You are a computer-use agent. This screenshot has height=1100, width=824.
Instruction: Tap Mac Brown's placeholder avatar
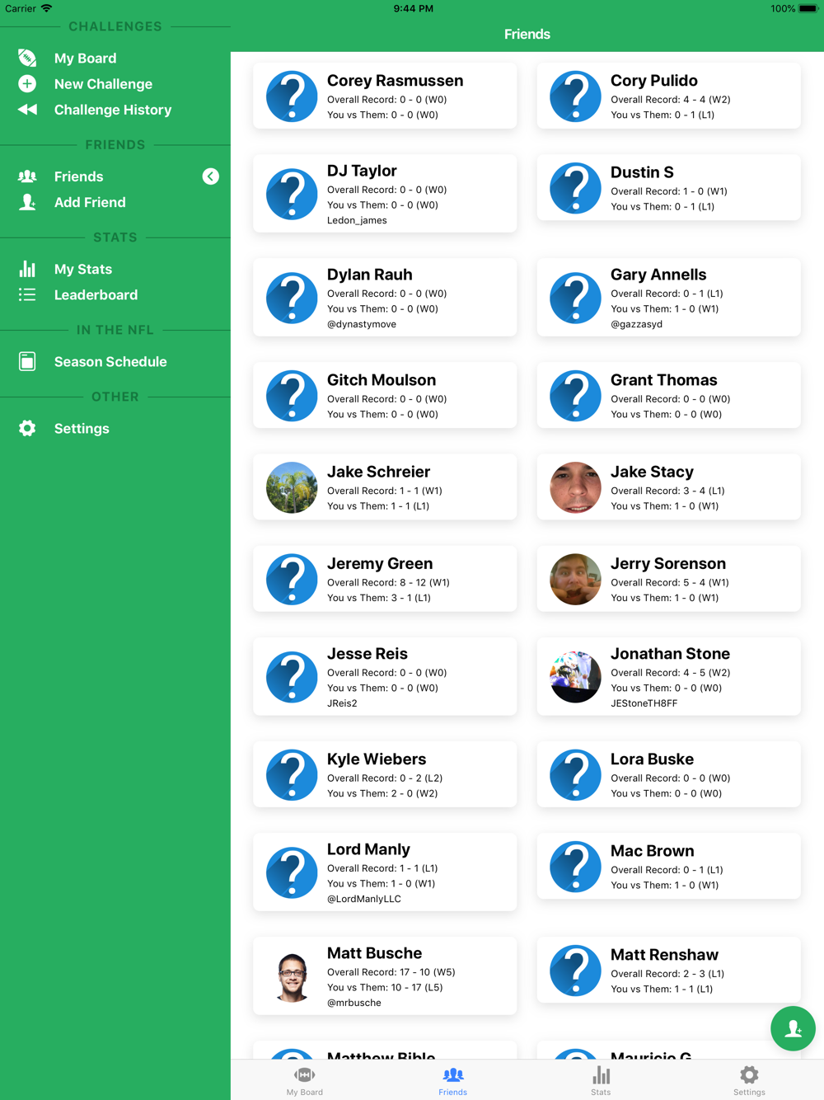[x=575, y=867]
